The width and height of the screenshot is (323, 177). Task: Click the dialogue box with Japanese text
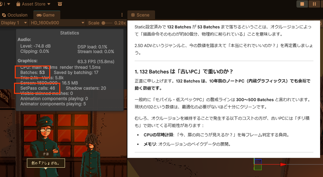point(46,163)
